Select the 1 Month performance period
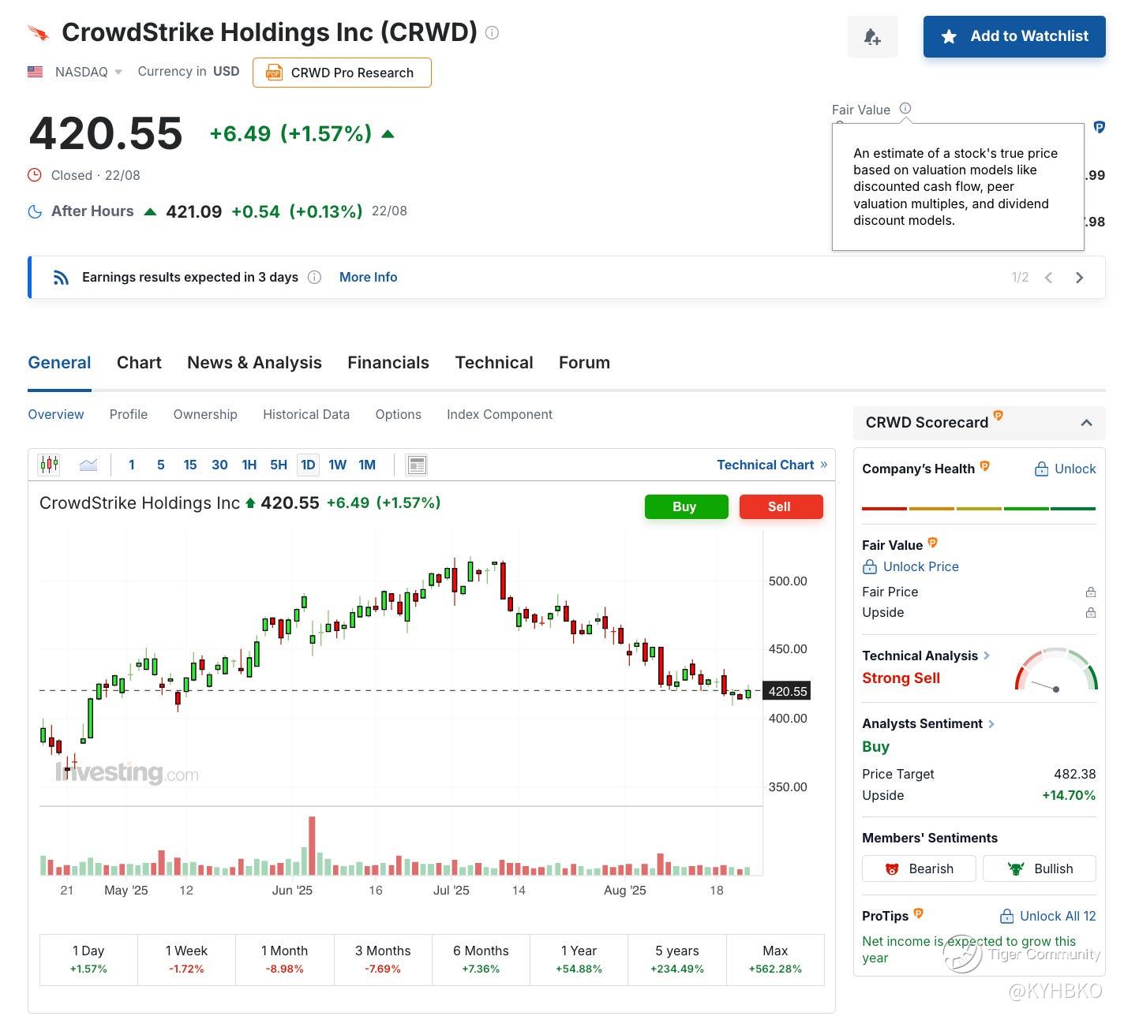Viewport: 1124px width, 1016px height. click(285, 959)
